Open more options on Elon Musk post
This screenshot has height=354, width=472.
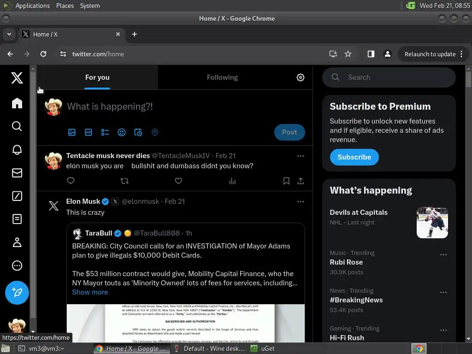301,202
